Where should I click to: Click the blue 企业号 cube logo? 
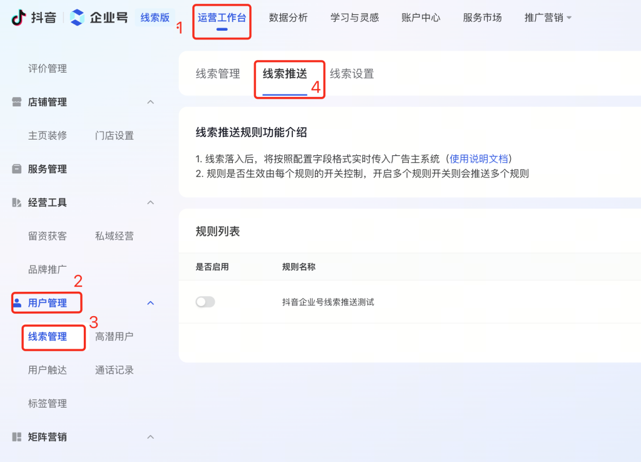click(x=77, y=18)
